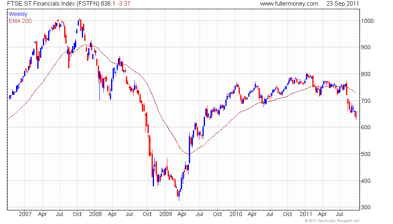Click the 700 price axis label

[x=366, y=101]
